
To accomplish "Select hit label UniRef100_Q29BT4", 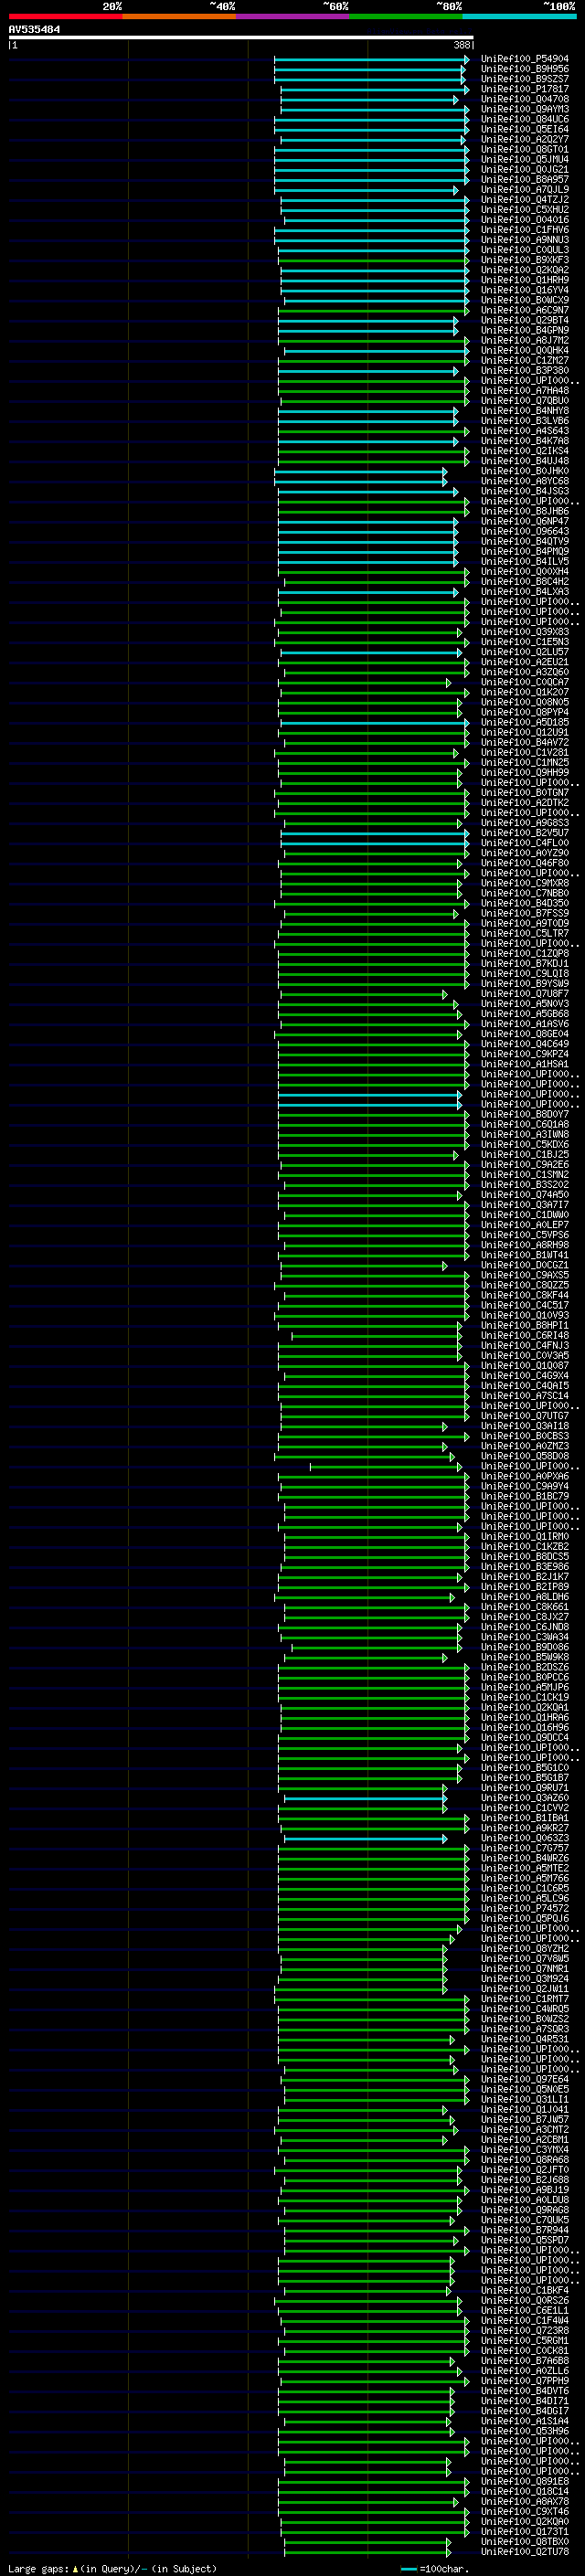I will (x=524, y=320).
